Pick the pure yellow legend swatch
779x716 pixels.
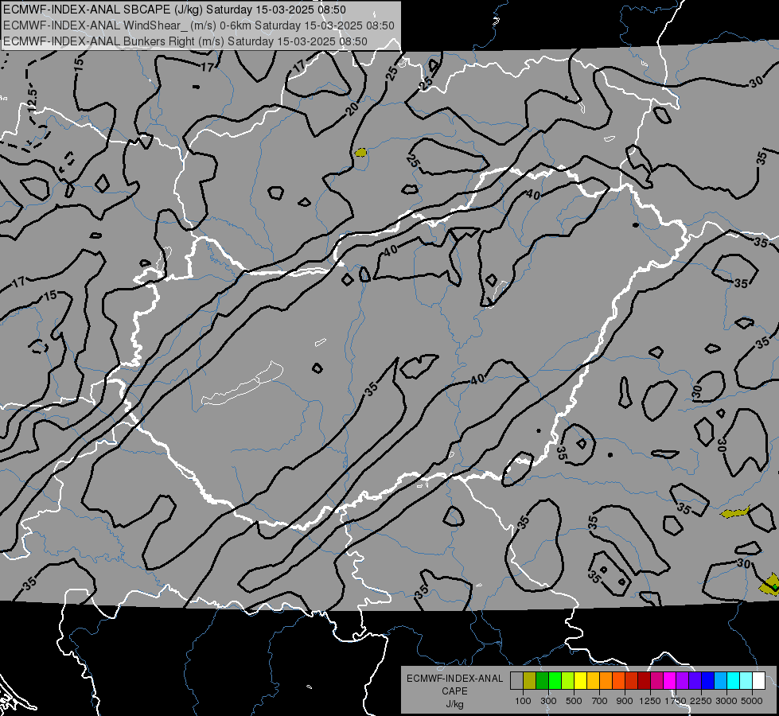point(580,681)
